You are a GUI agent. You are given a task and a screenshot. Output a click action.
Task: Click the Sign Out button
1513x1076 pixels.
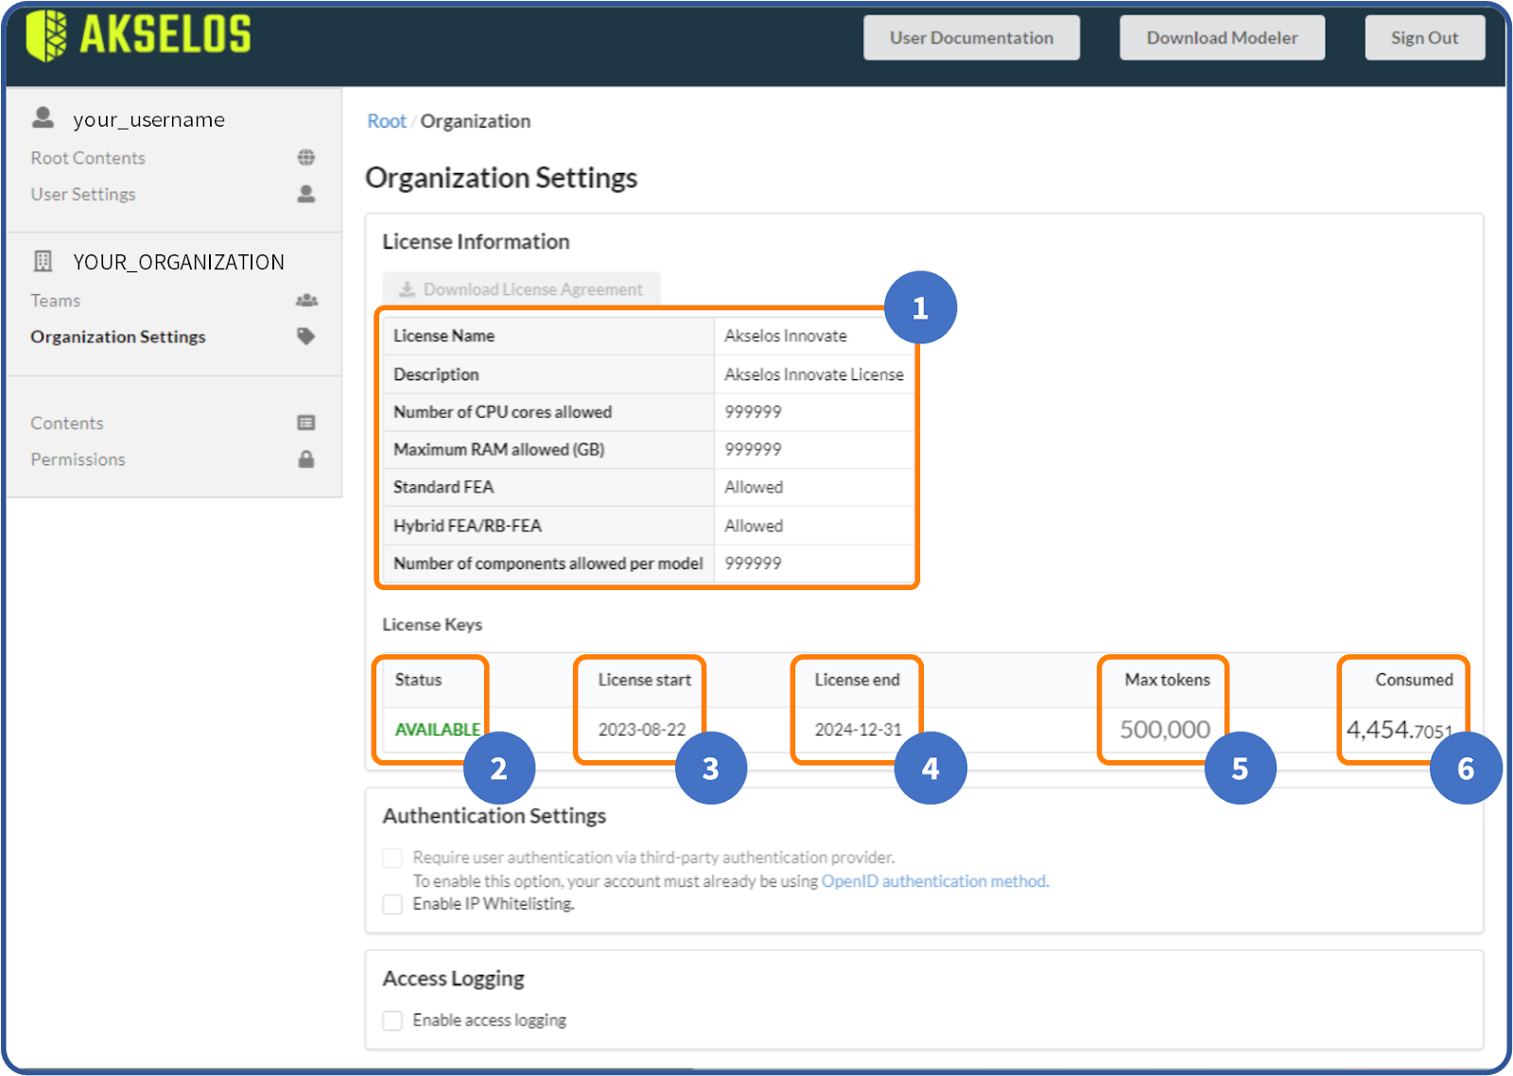tap(1424, 38)
